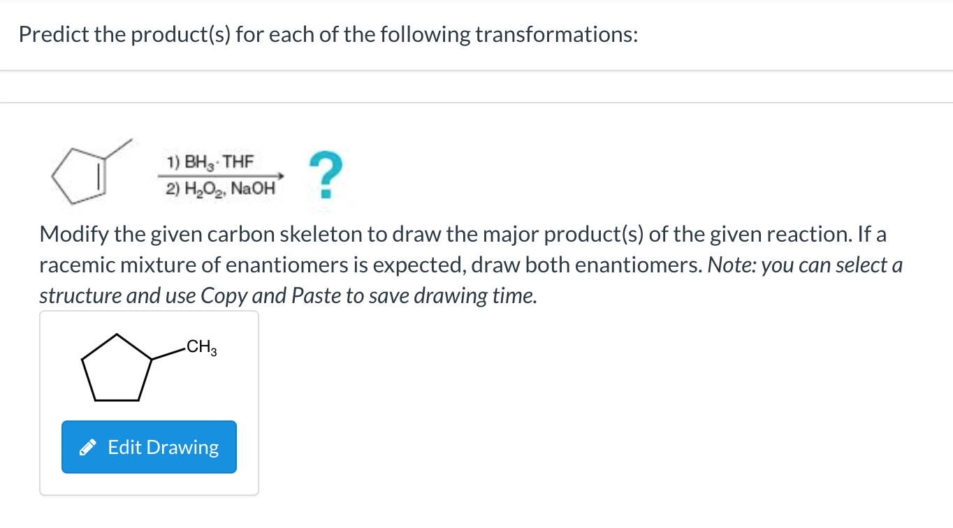This screenshot has width=953, height=528.
Task: Click the pencil icon on Edit Drawing
Action: pyautogui.click(x=87, y=448)
